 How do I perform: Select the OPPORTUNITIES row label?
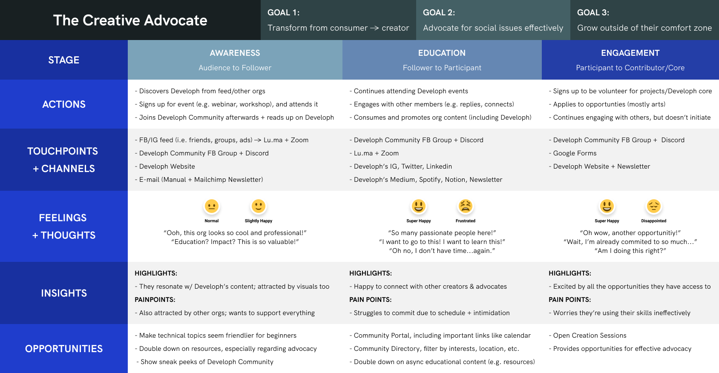(64, 349)
